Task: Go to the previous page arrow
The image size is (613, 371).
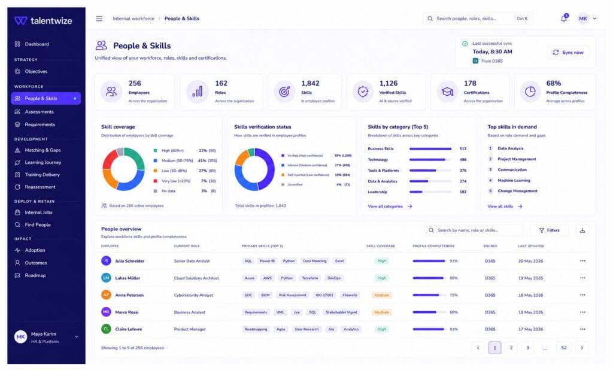Action: (x=478, y=348)
